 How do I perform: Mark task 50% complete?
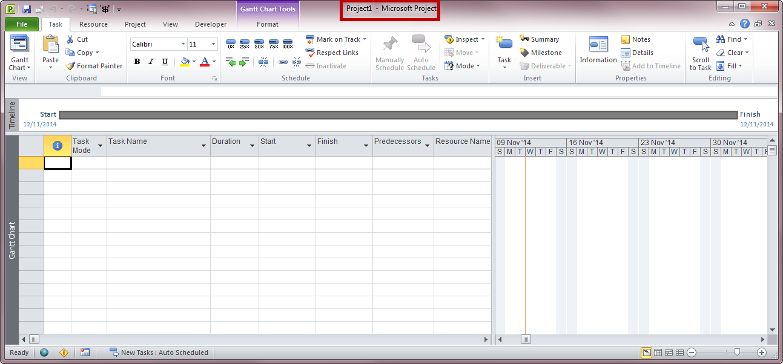tap(259, 44)
